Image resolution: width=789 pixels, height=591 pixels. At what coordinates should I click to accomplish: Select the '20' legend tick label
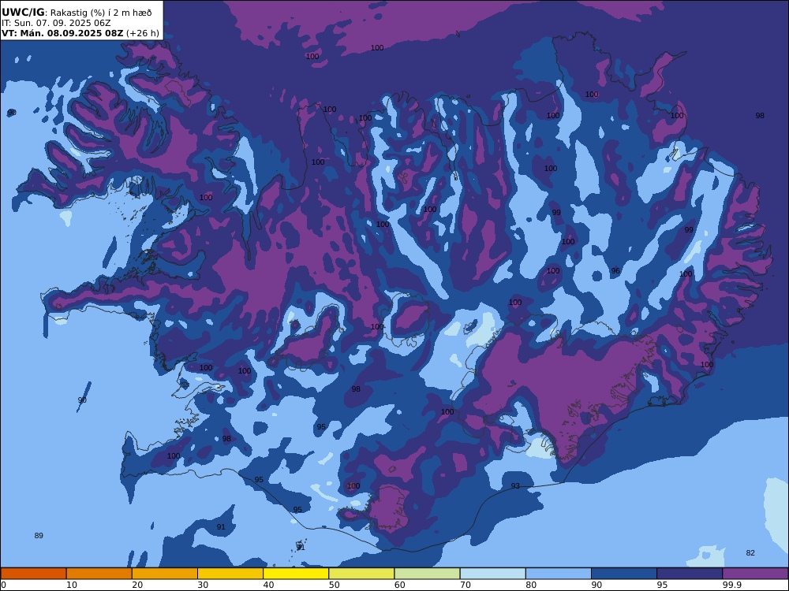point(137,585)
